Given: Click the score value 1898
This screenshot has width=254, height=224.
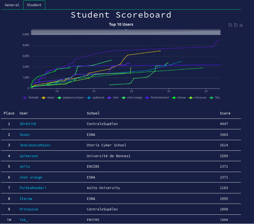Looking at the screenshot, I should [x=224, y=209].
